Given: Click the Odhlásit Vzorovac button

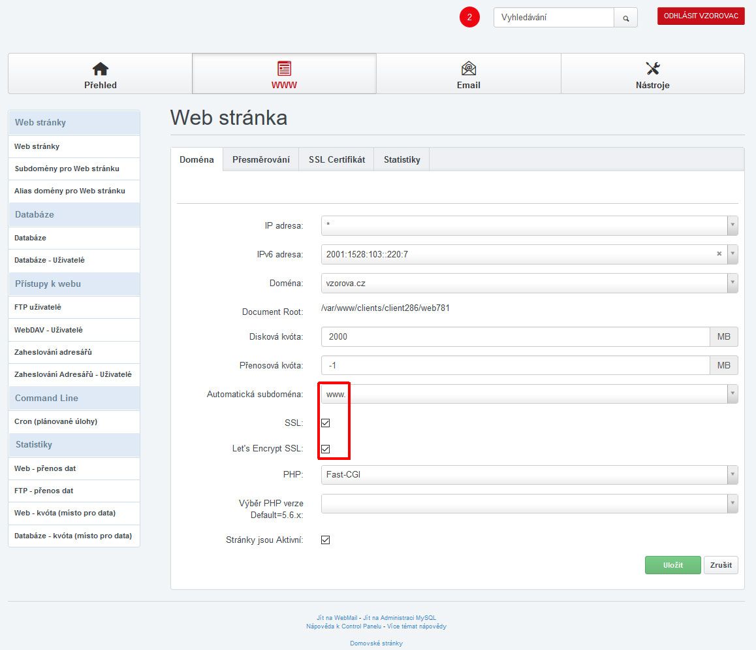Looking at the screenshot, I should [x=701, y=16].
